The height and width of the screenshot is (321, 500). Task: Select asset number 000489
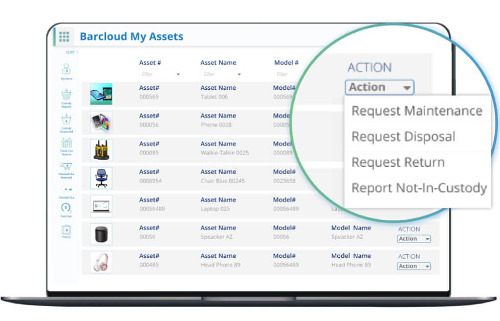click(149, 265)
